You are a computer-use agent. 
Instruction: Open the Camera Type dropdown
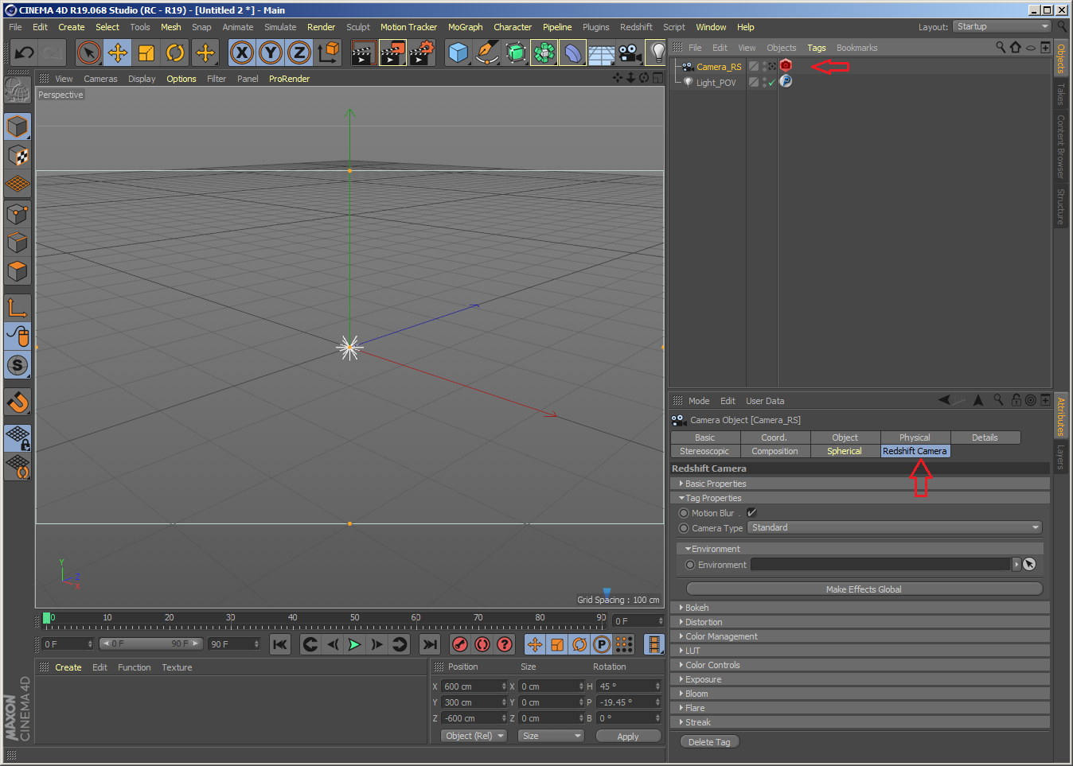click(x=895, y=527)
